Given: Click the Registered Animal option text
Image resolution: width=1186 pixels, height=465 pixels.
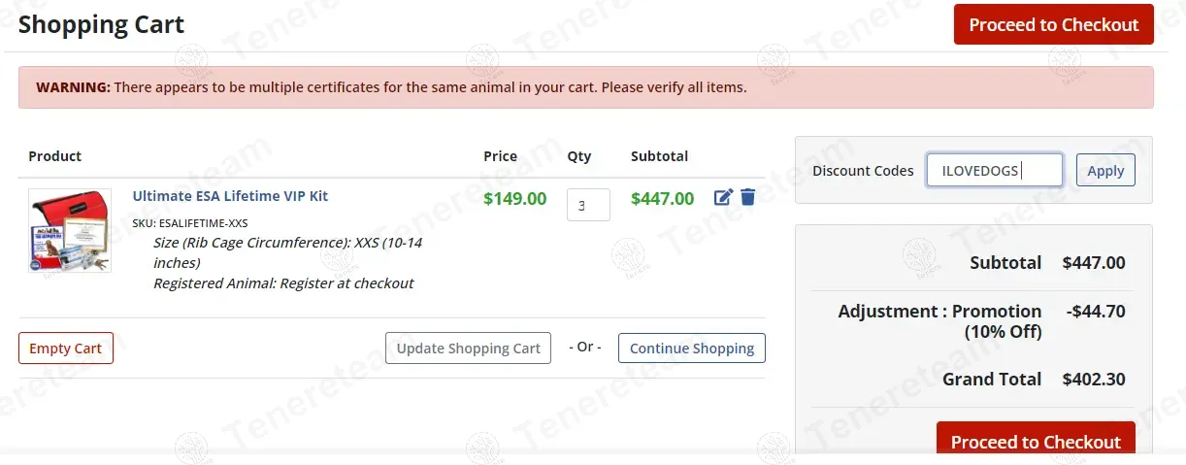Looking at the screenshot, I should tap(283, 283).
